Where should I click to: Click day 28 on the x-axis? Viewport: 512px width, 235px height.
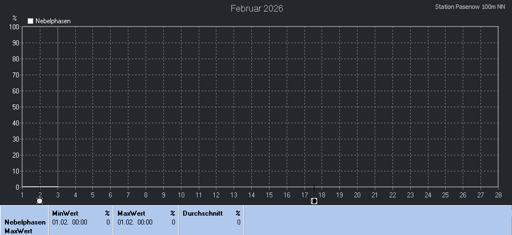click(x=498, y=195)
